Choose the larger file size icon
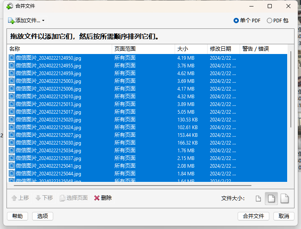The width and height of the screenshot is (301, 229). (284, 199)
